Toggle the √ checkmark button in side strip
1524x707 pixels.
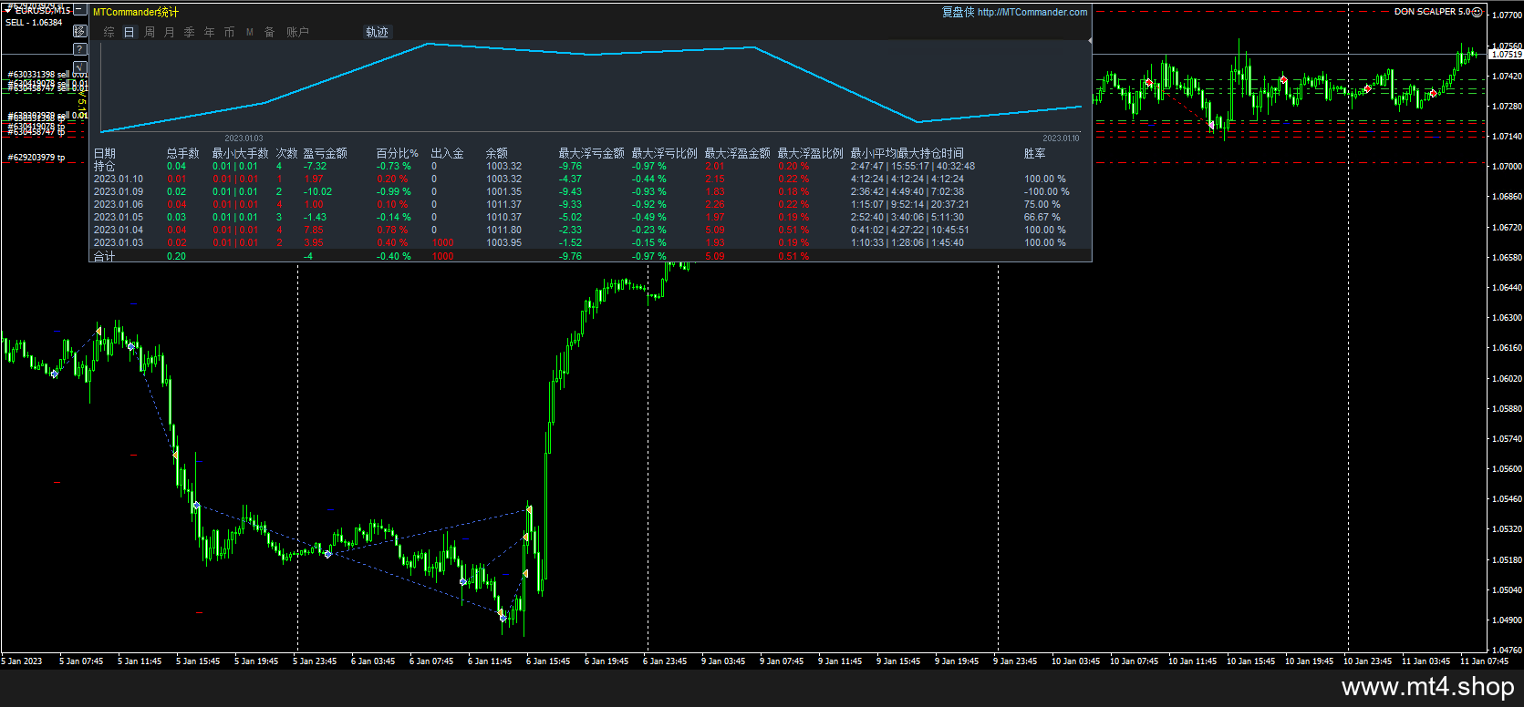point(80,67)
